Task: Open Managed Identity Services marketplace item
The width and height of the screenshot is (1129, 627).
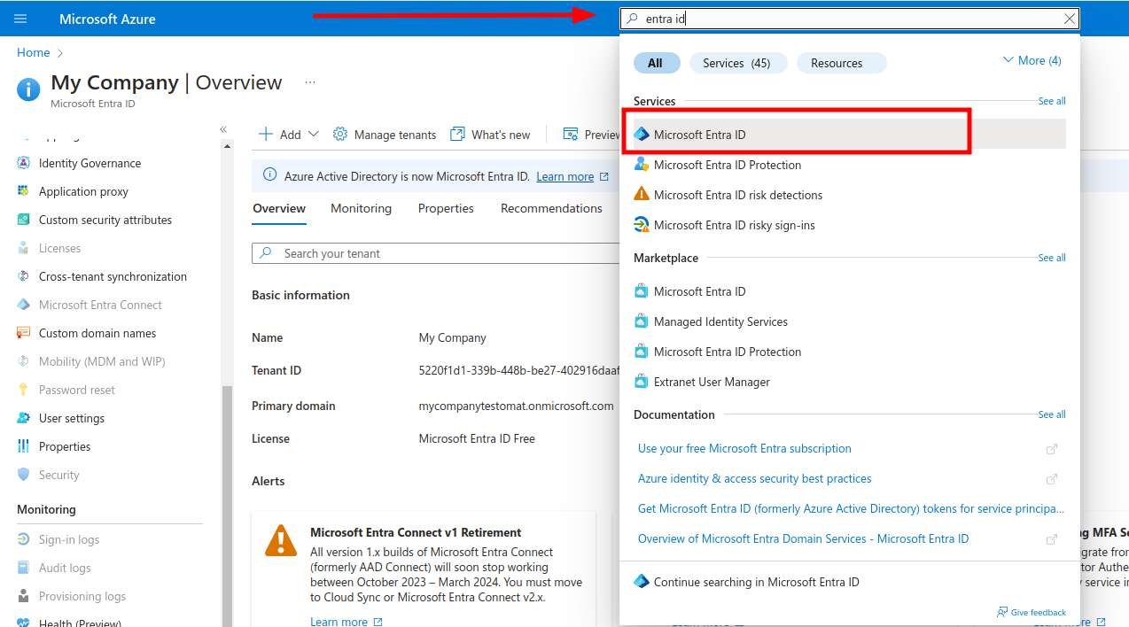Action: 720,321
